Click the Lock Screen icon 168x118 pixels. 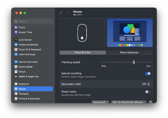point(16,40)
